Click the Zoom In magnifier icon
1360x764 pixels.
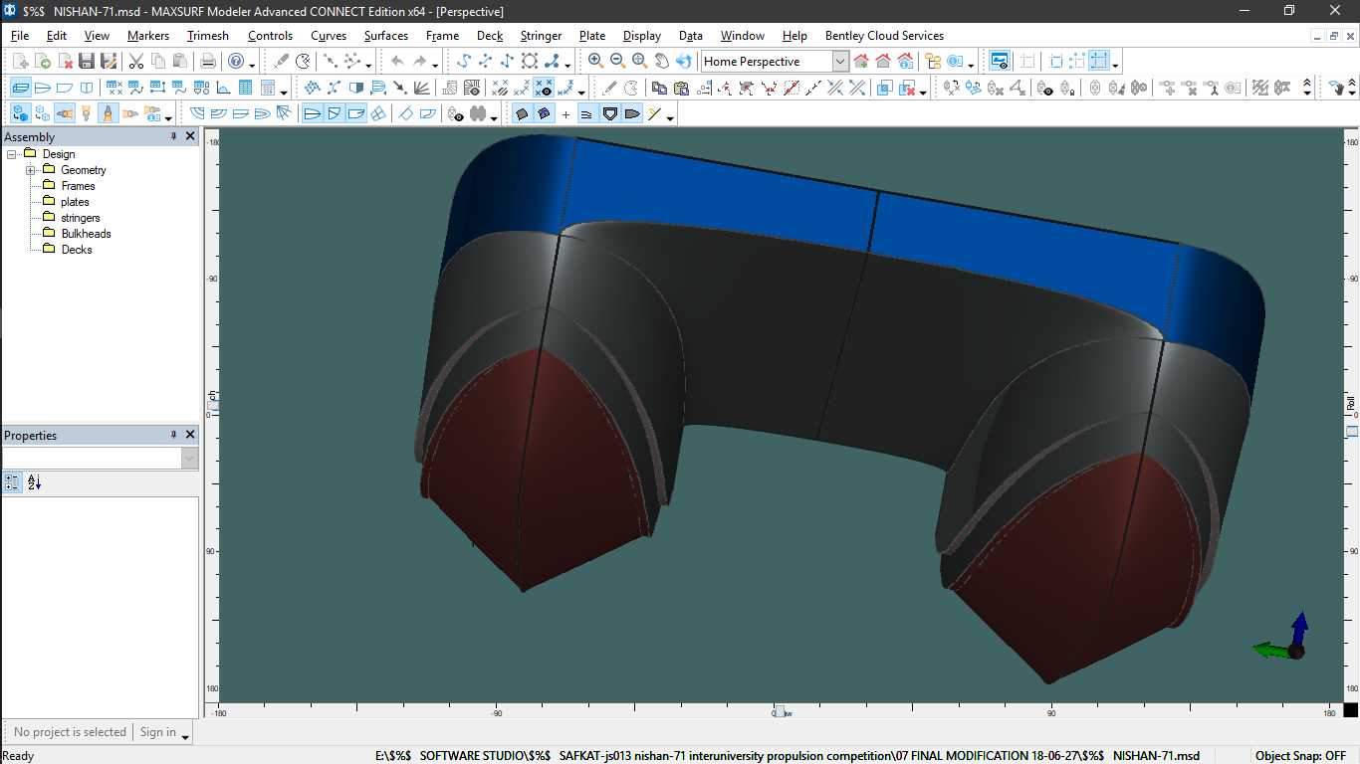coord(595,62)
